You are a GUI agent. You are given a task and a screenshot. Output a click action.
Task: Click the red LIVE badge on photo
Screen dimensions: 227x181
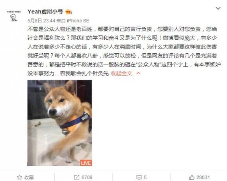pyautogui.click(x=86, y=163)
